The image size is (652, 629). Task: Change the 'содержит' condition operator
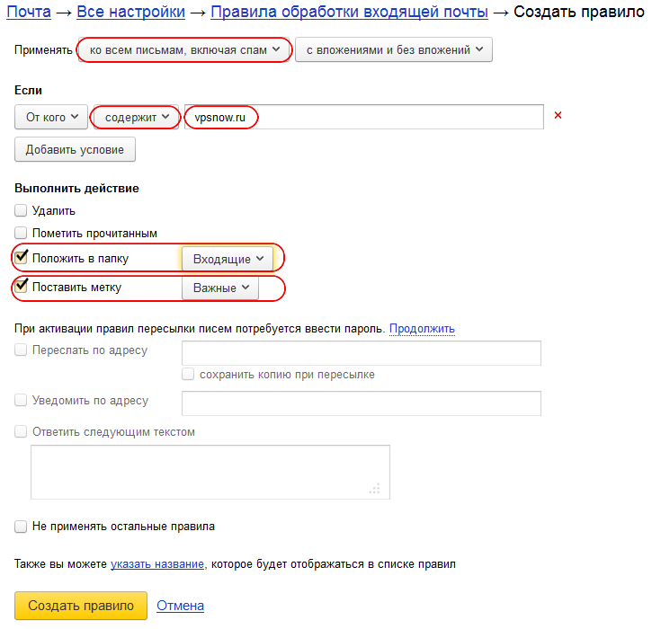coord(137,117)
